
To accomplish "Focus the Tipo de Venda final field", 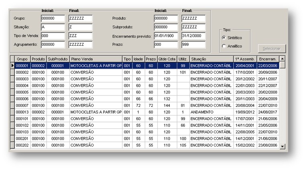I will click(x=81, y=36).
